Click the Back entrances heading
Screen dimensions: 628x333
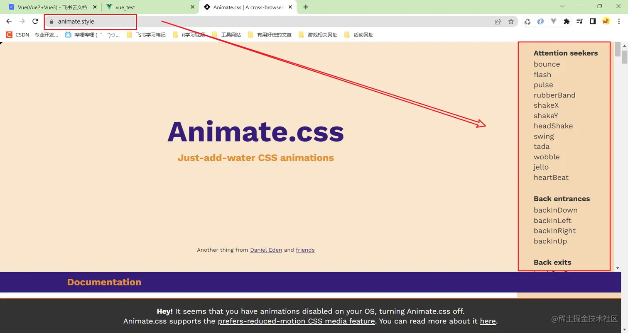pos(562,199)
